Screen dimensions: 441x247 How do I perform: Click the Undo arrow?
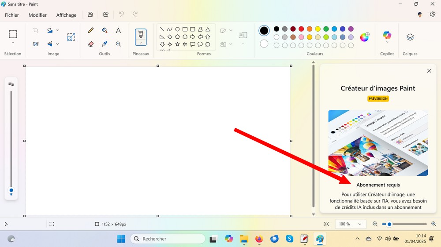(x=121, y=15)
